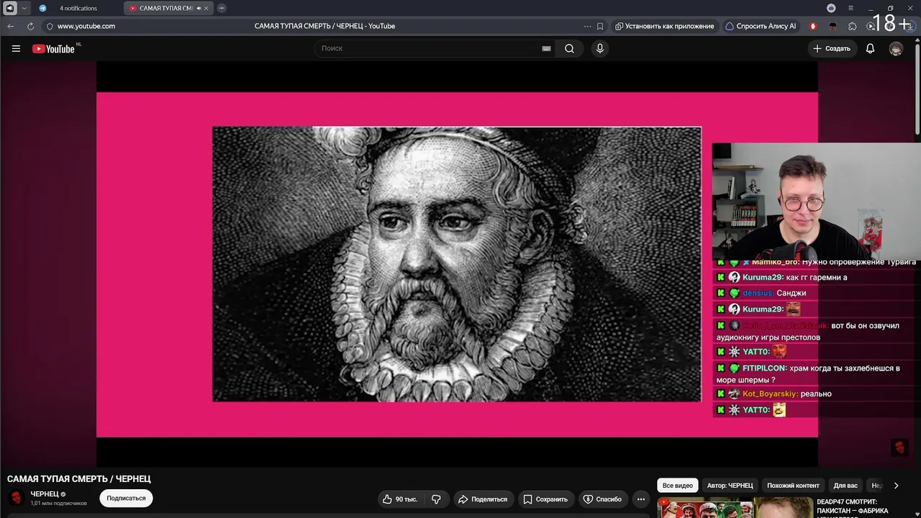
Task: Open more actions three-dot menu under video
Action: pyautogui.click(x=640, y=499)
